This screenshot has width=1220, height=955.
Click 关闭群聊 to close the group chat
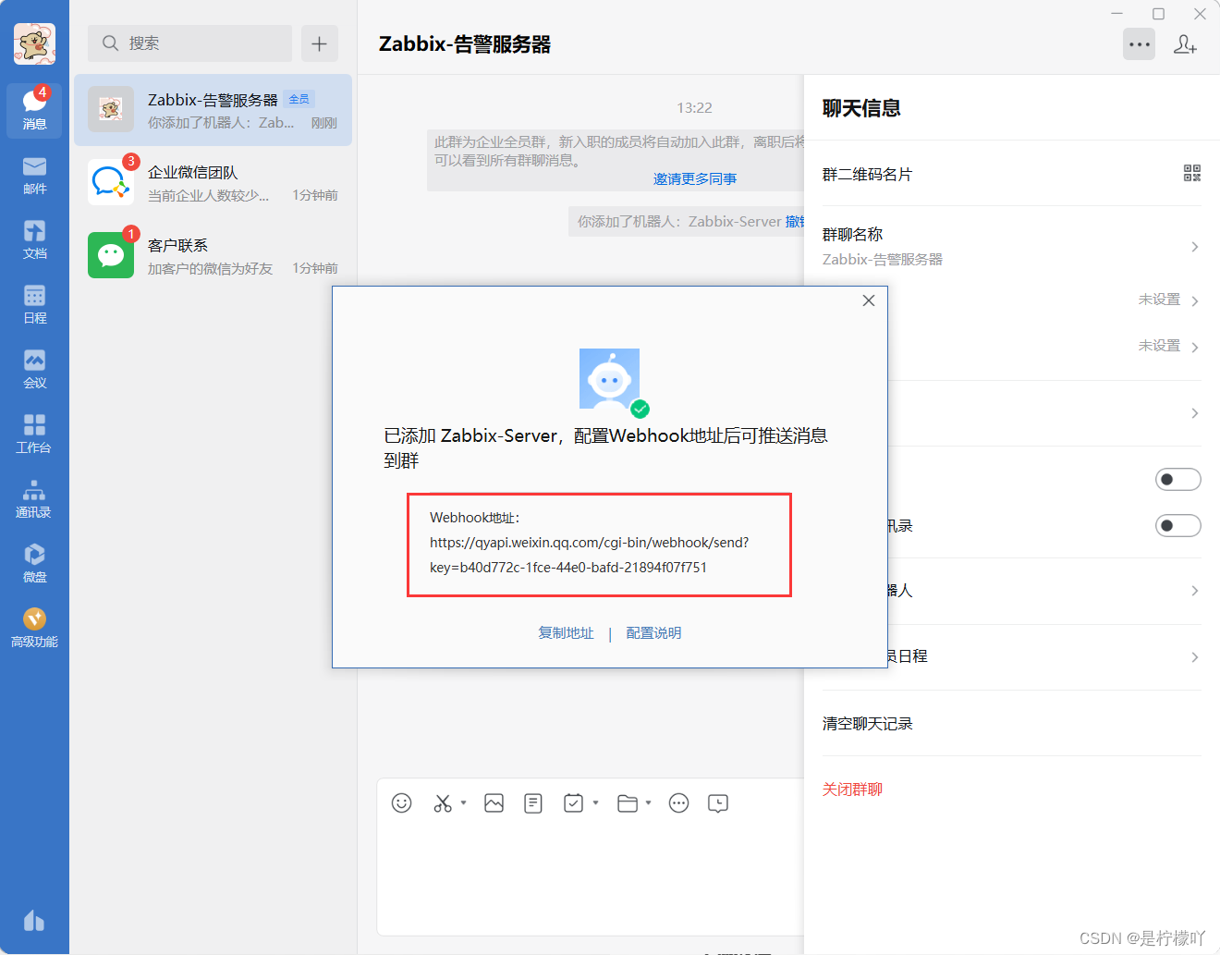[x=852, y=790]
